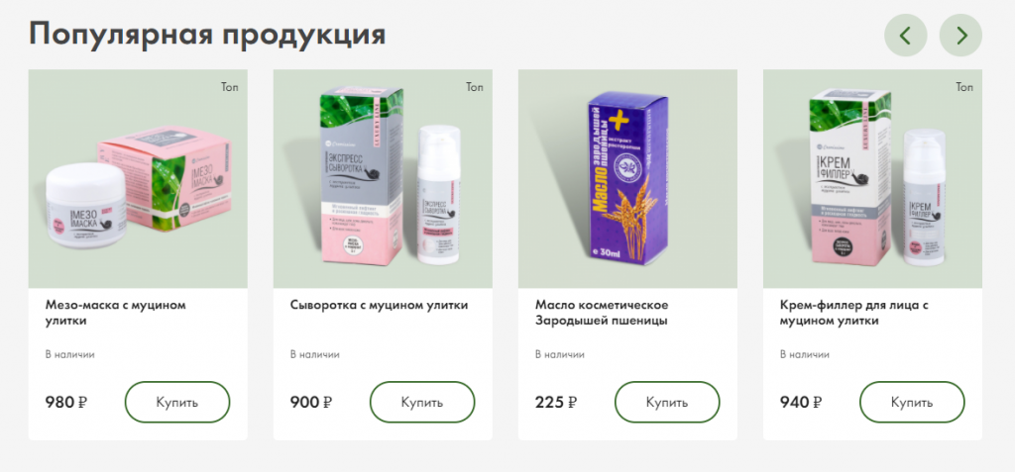Screen dimensions: 1015x472
Task: Click the Топ badge on Крем-филлер card
Action: click(964, 87)
